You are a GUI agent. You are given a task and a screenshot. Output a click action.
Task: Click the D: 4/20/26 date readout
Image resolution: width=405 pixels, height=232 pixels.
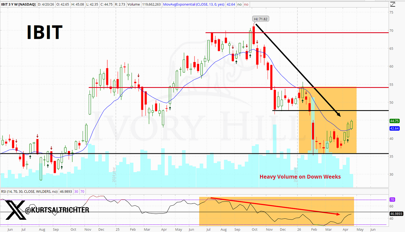point(46,5)
